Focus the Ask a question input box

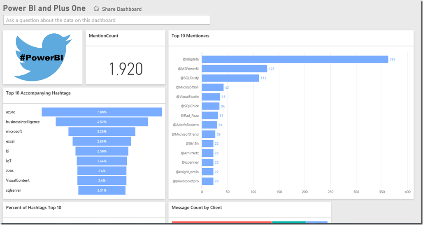pos(107,20)
